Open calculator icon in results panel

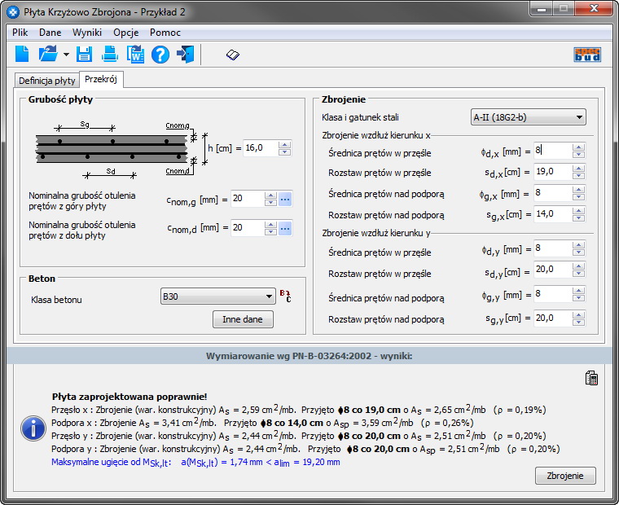pyautogui.click(x=592, y=378)
